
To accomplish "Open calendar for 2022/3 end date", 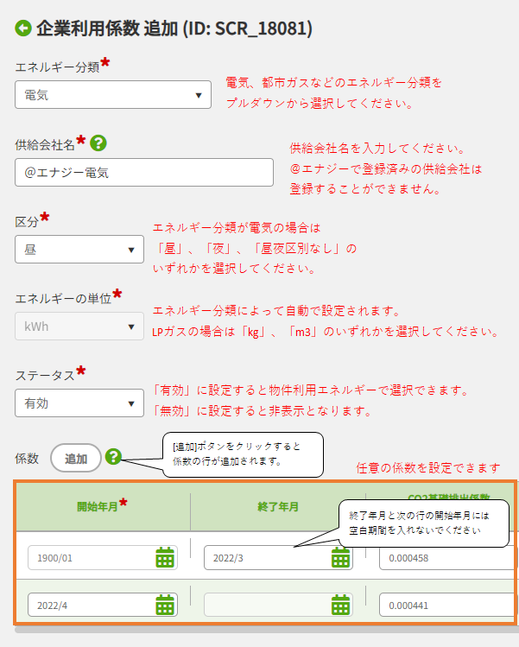I will tap(340, 557).
